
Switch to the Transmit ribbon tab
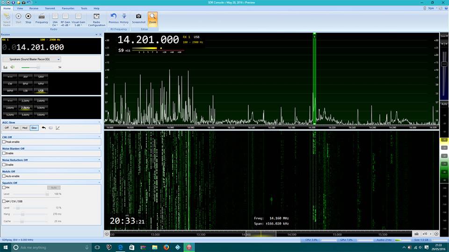point(50,8)
